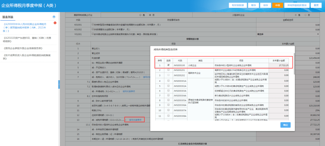Check the JMSE00305A checkbox
The image size is (325, 146).
(x=168, y=100)
